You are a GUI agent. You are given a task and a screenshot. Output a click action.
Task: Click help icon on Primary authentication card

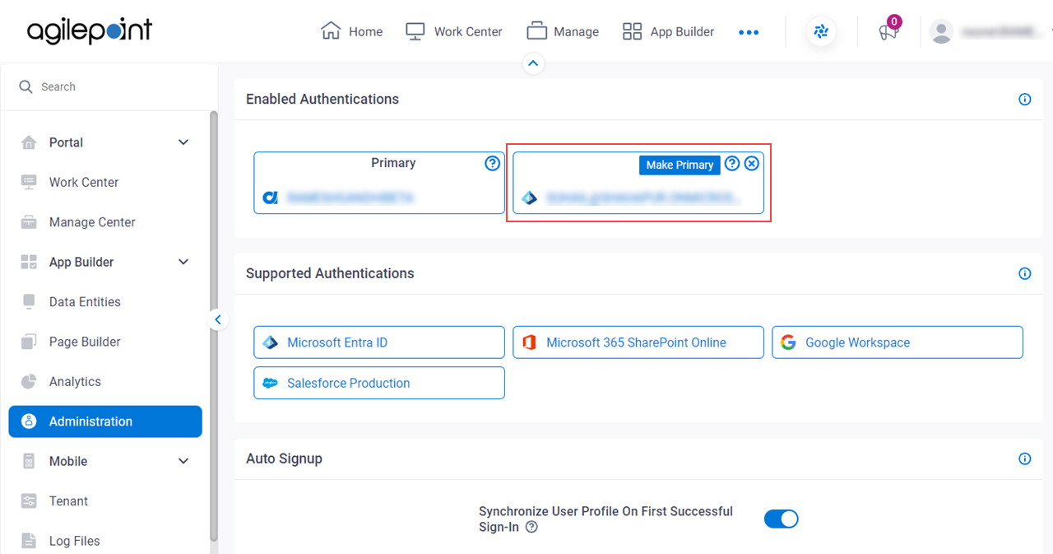pyautogui.click(x=492, y=163)
